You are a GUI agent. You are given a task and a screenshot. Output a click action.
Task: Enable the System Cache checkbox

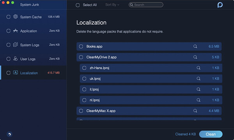(x=8, y=17)
